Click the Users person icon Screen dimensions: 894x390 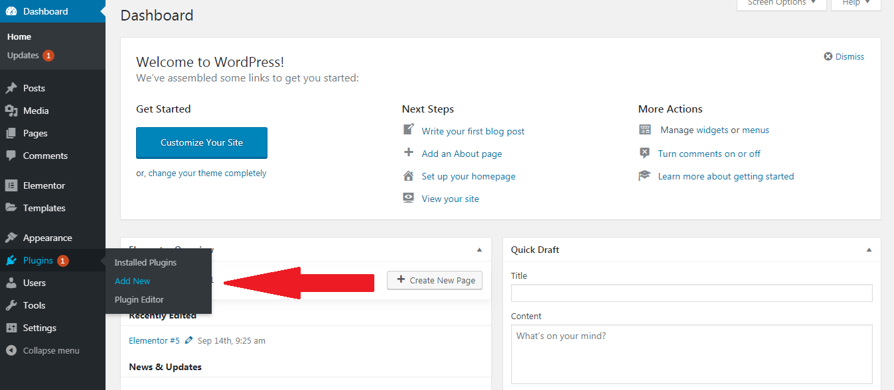pyautogui.click(x=11, y=283)
